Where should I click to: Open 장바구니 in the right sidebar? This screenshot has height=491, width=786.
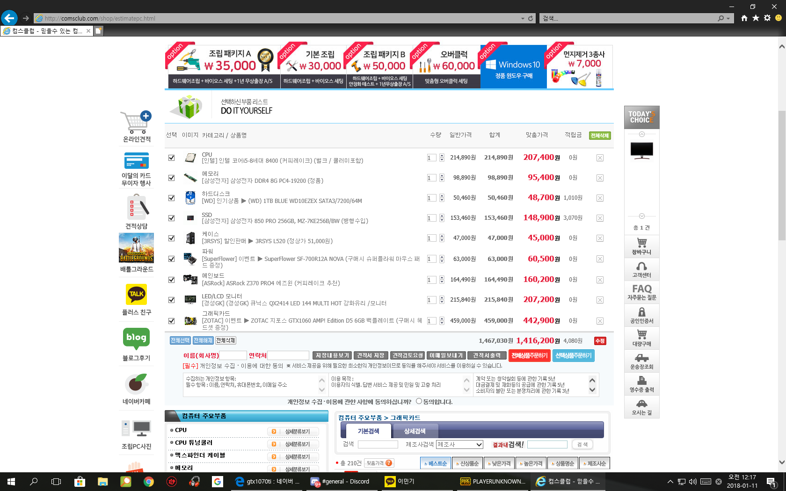click(x=641, y=246)
